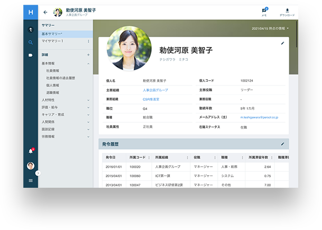
Task: Open 退職情報 menu item
Action: (x=52, y=93)
